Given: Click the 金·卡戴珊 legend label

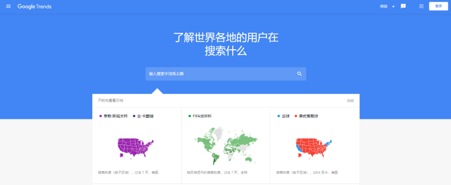Looking at the screenshot, I should click(x=145, y=116).
